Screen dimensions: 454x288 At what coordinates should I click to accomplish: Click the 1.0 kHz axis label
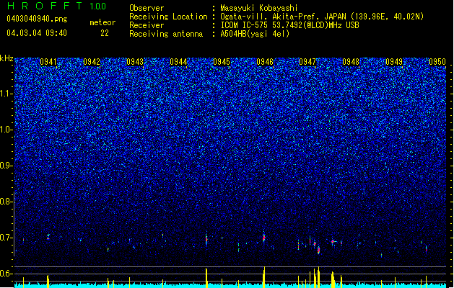(x=6, y=130)
